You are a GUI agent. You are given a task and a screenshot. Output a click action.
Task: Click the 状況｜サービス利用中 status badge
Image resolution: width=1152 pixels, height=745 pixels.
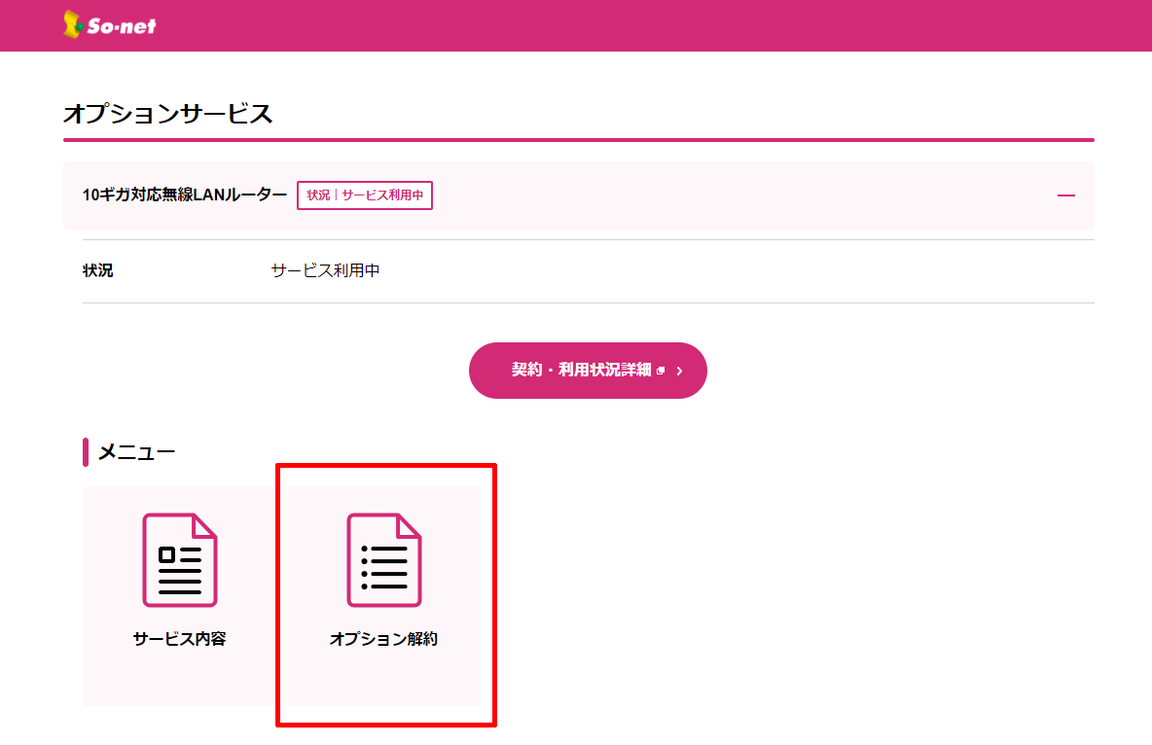(365, 195)
